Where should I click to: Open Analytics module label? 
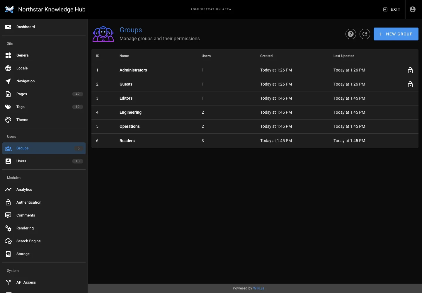24,190
